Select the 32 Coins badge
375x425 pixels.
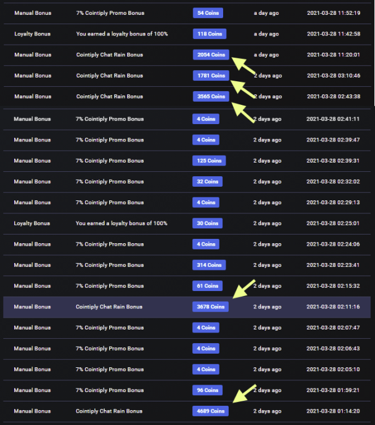click(x=208, y=182)
